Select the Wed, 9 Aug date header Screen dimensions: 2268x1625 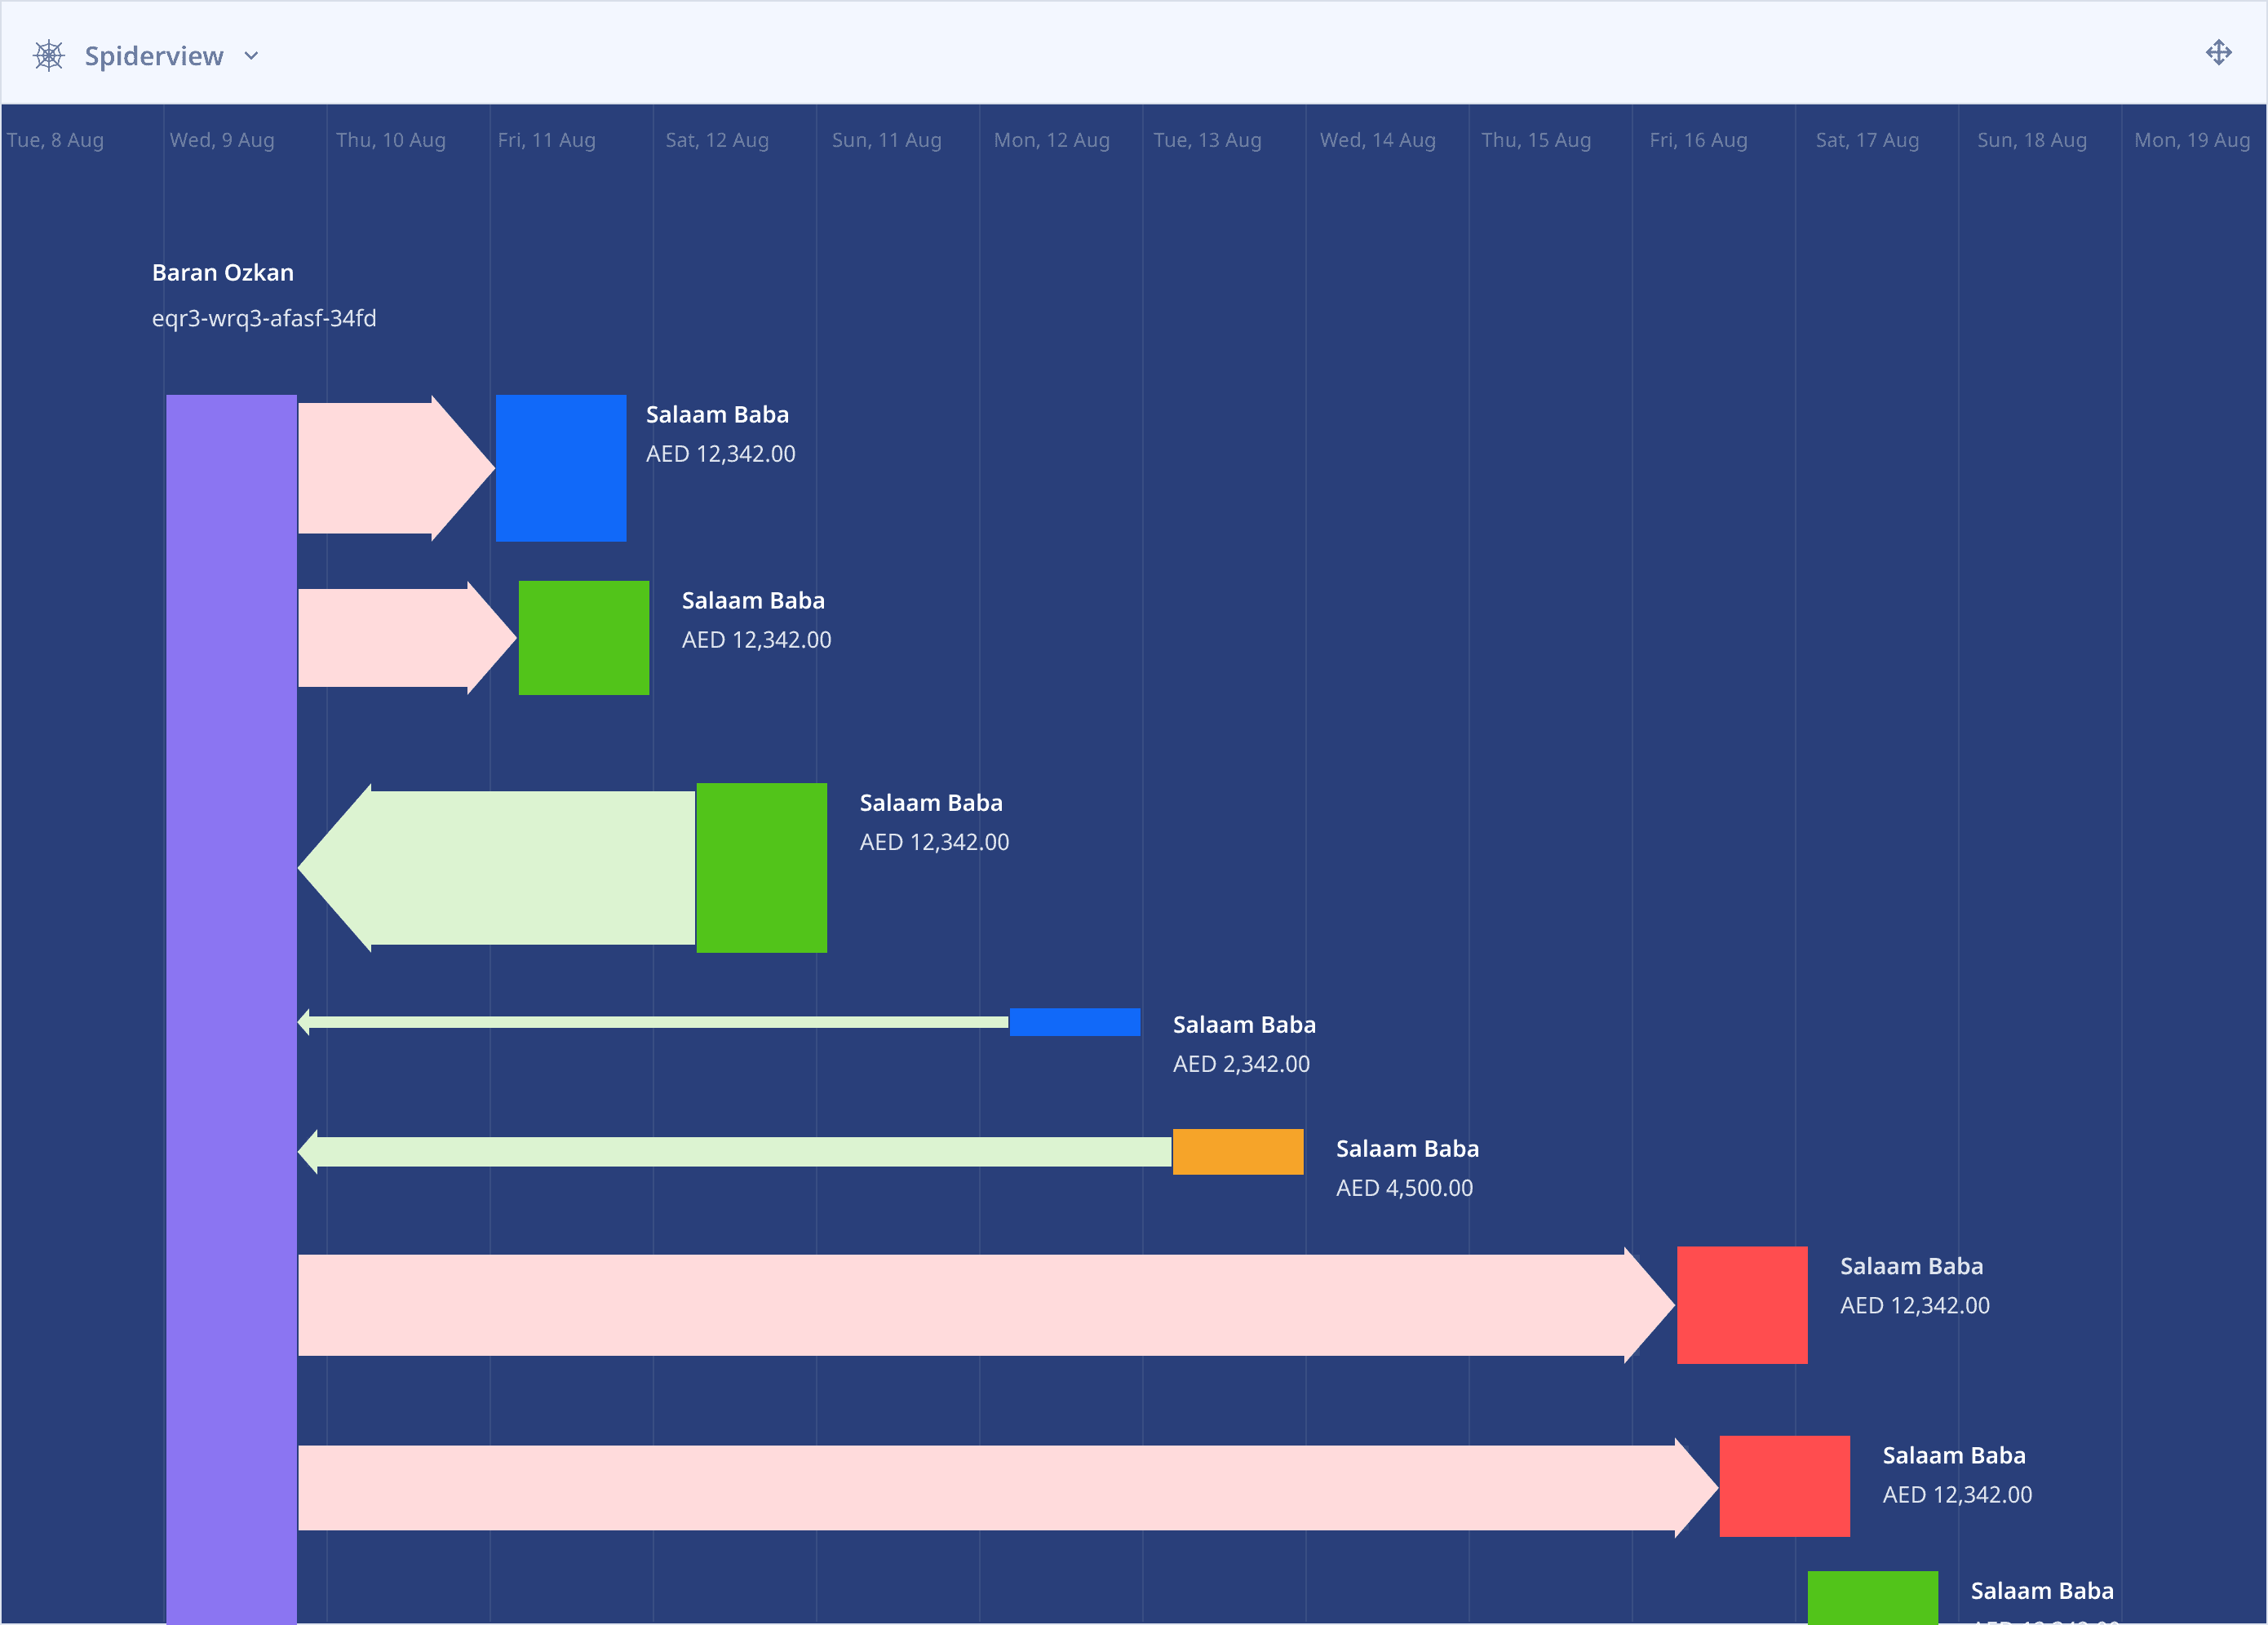coord(221,140)
